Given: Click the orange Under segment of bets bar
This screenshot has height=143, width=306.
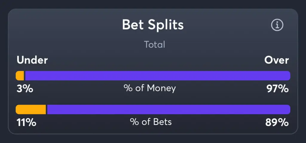Looking at the screenshot, I should [31, 109].
